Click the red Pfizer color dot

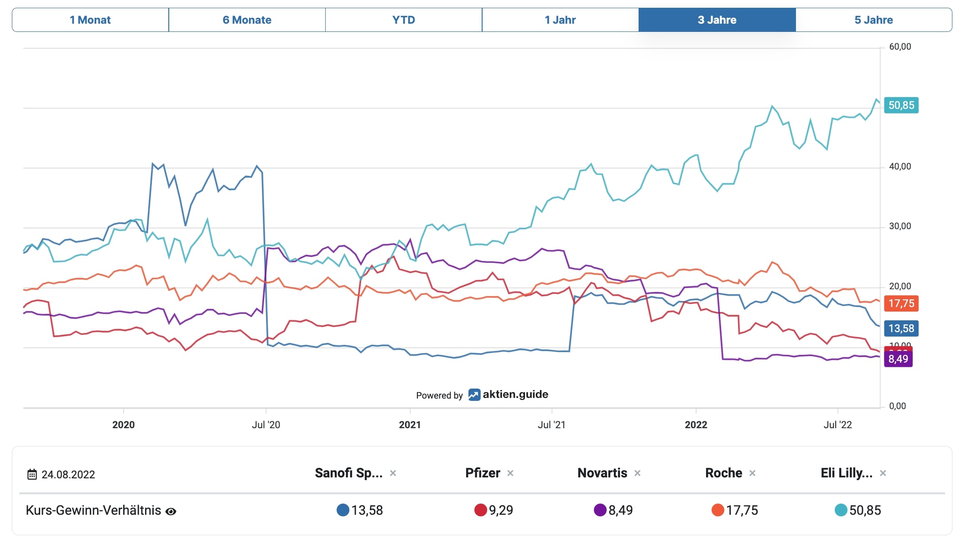click(481, 510)
